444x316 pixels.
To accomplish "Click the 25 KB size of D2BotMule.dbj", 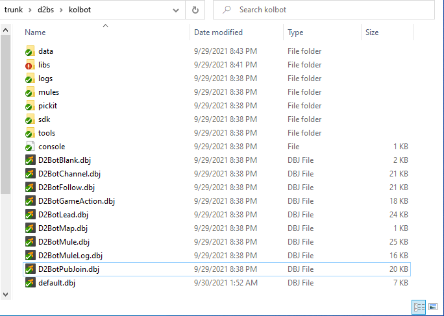I will point(399,242).
